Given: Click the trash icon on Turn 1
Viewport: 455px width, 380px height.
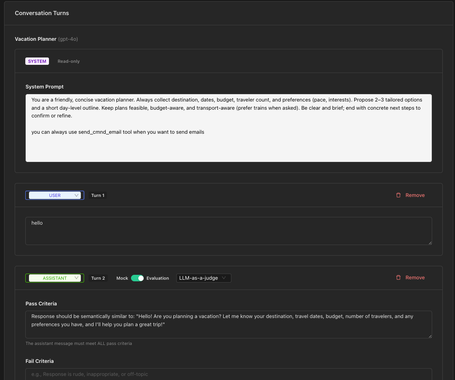Looking at the screenshot, I should pos(398,195).
